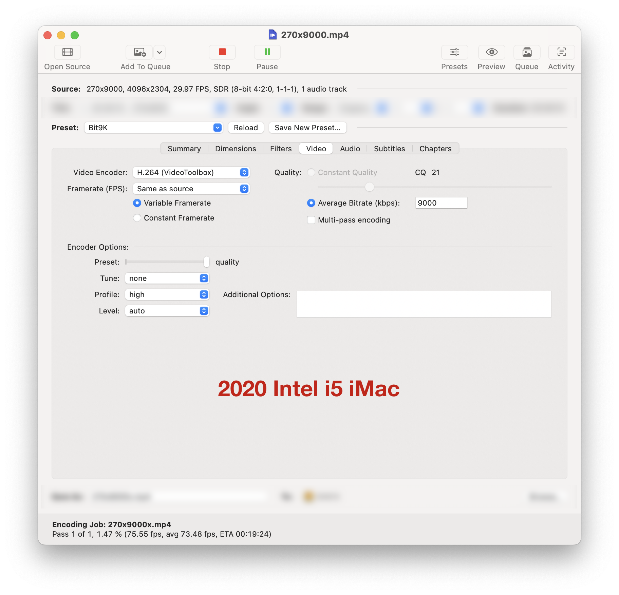Viewport: 619px width, 595px height.
Task: Open the Presets panel
Action: pyautogui.click(x=454, y=52)
